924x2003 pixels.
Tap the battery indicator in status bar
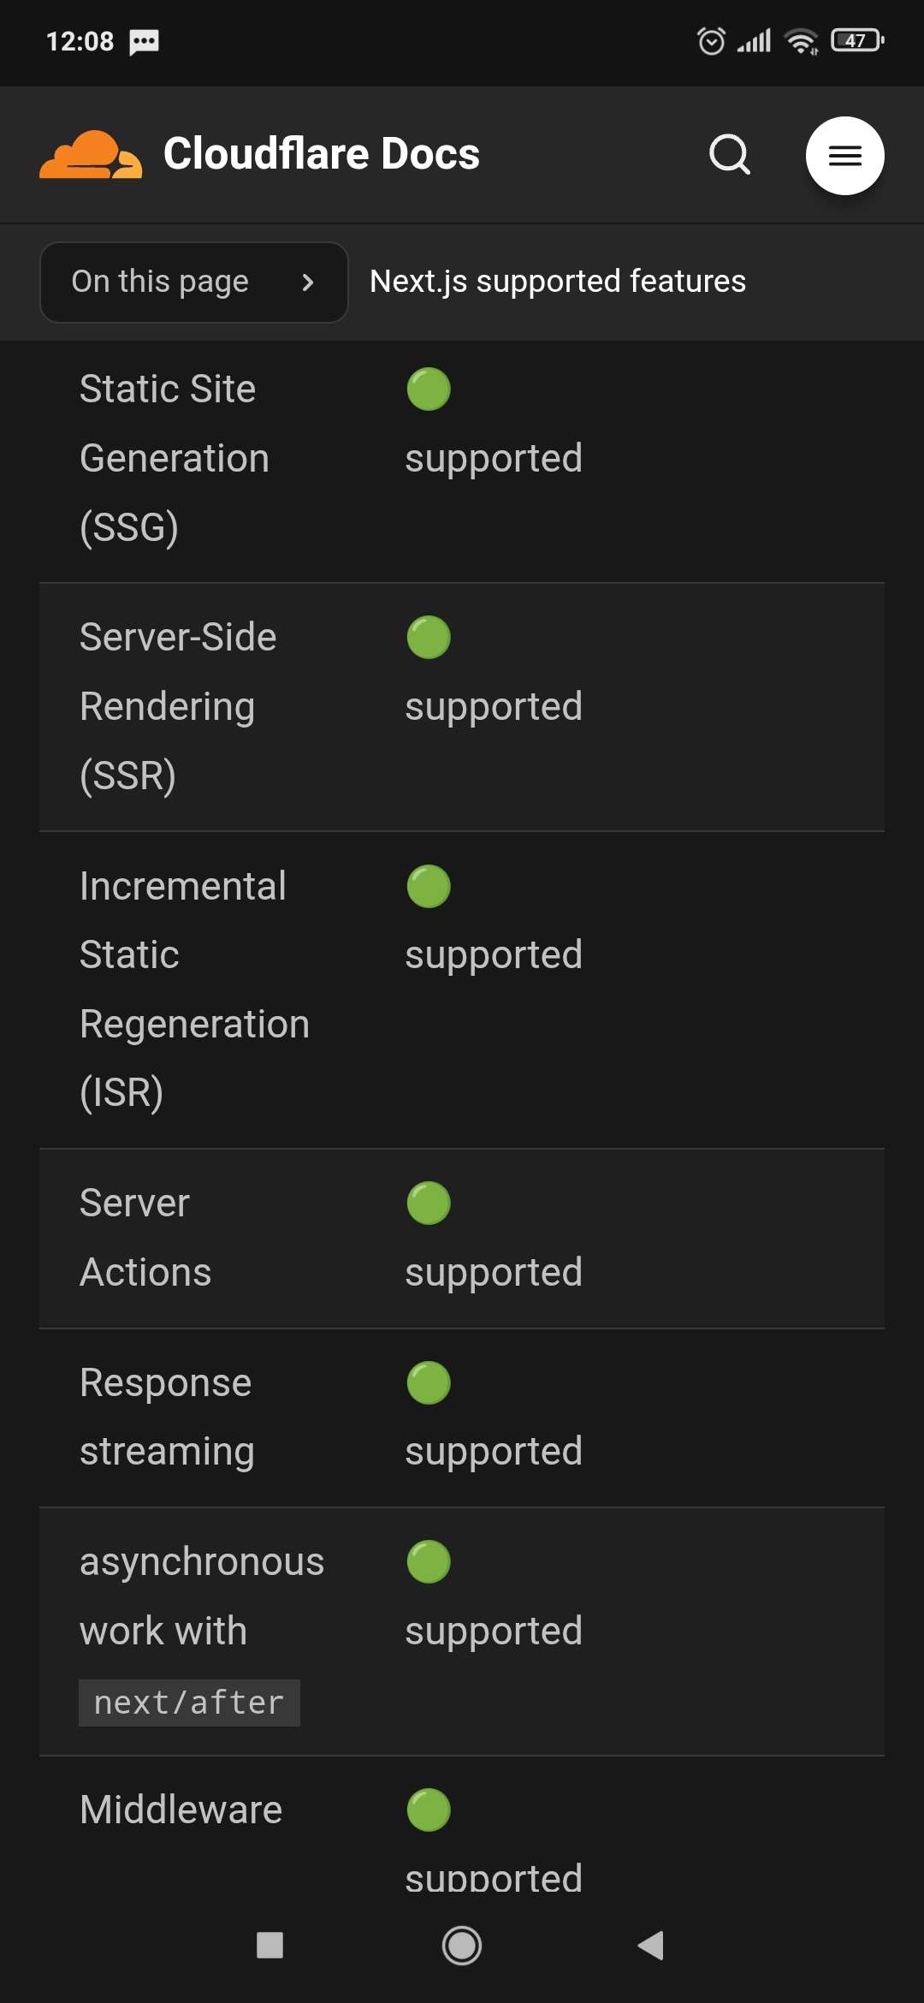click(857, 40)
